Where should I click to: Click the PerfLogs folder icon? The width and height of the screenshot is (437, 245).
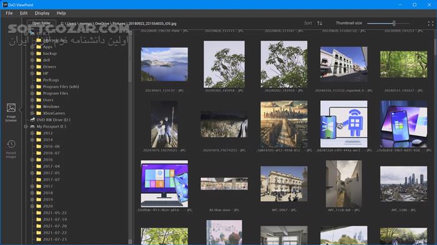pos(39,80)
